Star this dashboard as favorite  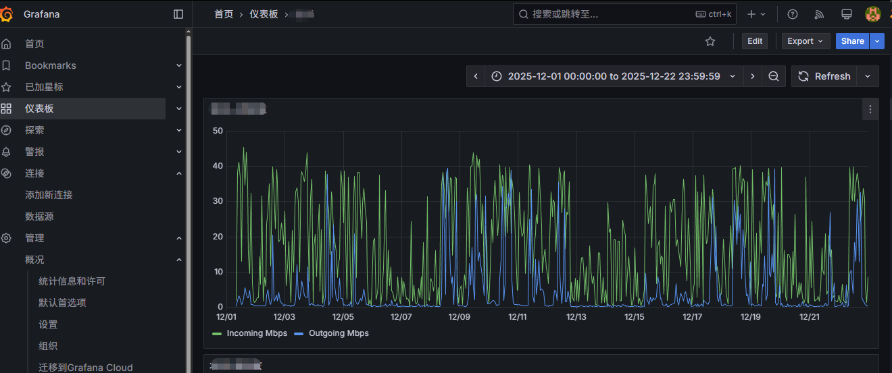(710, 41)
